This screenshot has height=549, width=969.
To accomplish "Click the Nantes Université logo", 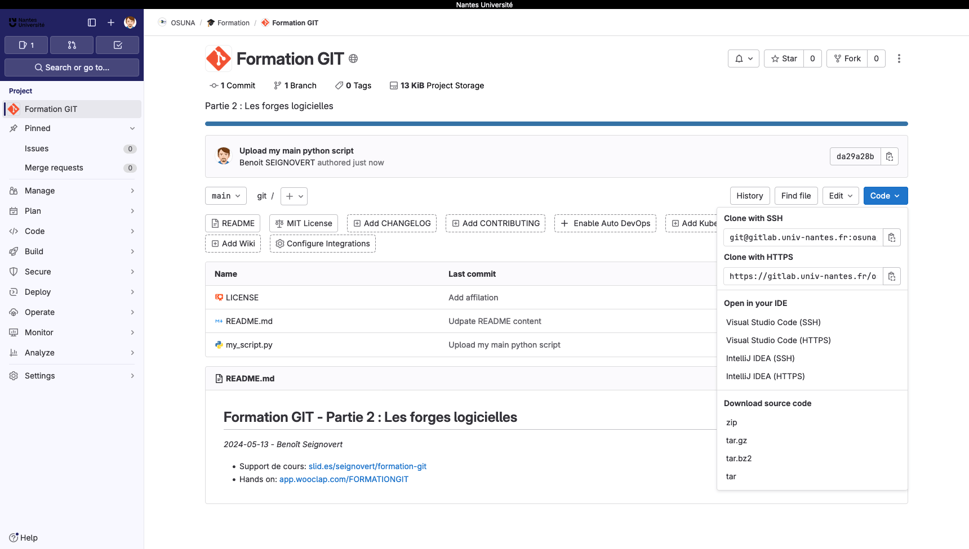I will pos(26,23).
